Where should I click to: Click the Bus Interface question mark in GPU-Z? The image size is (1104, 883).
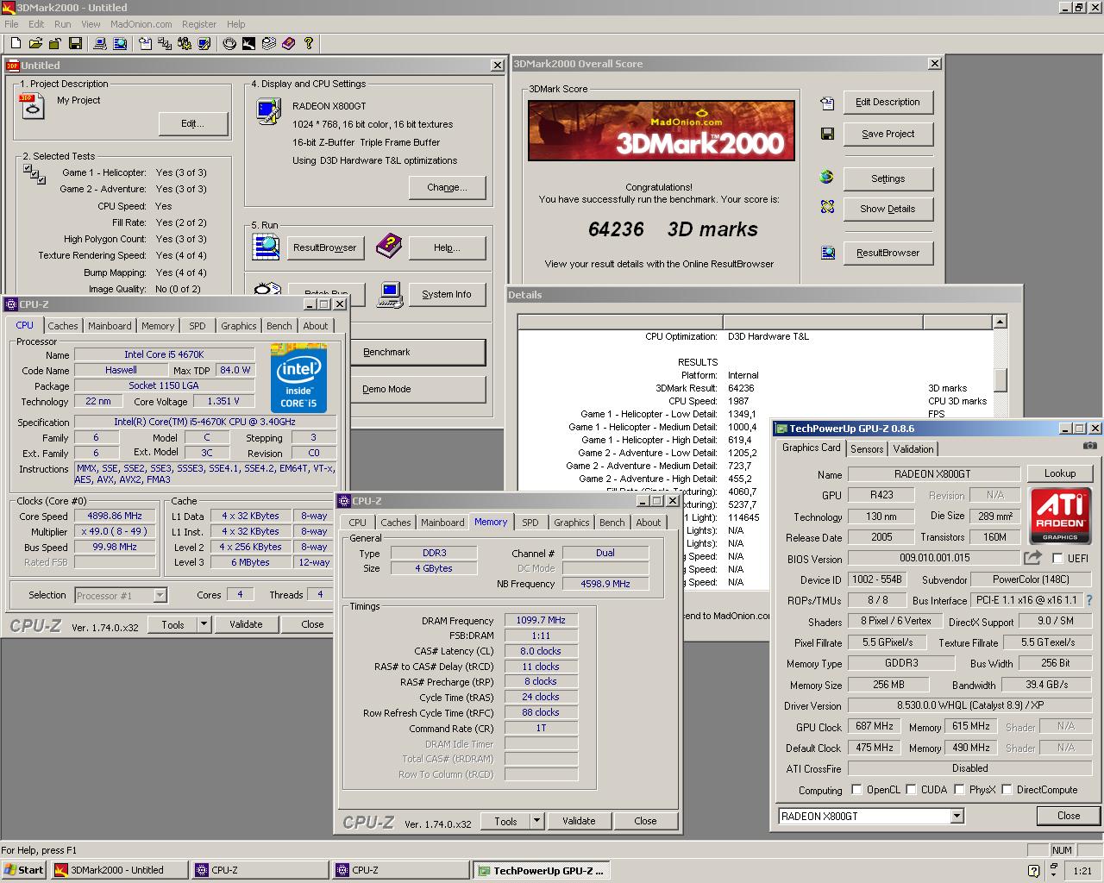point(1089,600)
